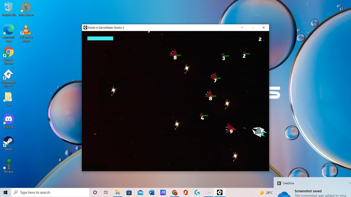
Task: Close the GameMaker game window
Action: [x=264, y=28]
